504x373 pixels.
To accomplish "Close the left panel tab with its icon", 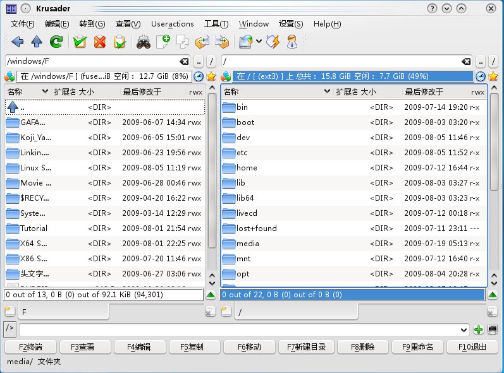I will coord(210,311).
